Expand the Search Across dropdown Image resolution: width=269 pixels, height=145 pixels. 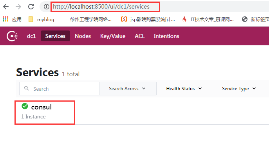pos(128,88)
